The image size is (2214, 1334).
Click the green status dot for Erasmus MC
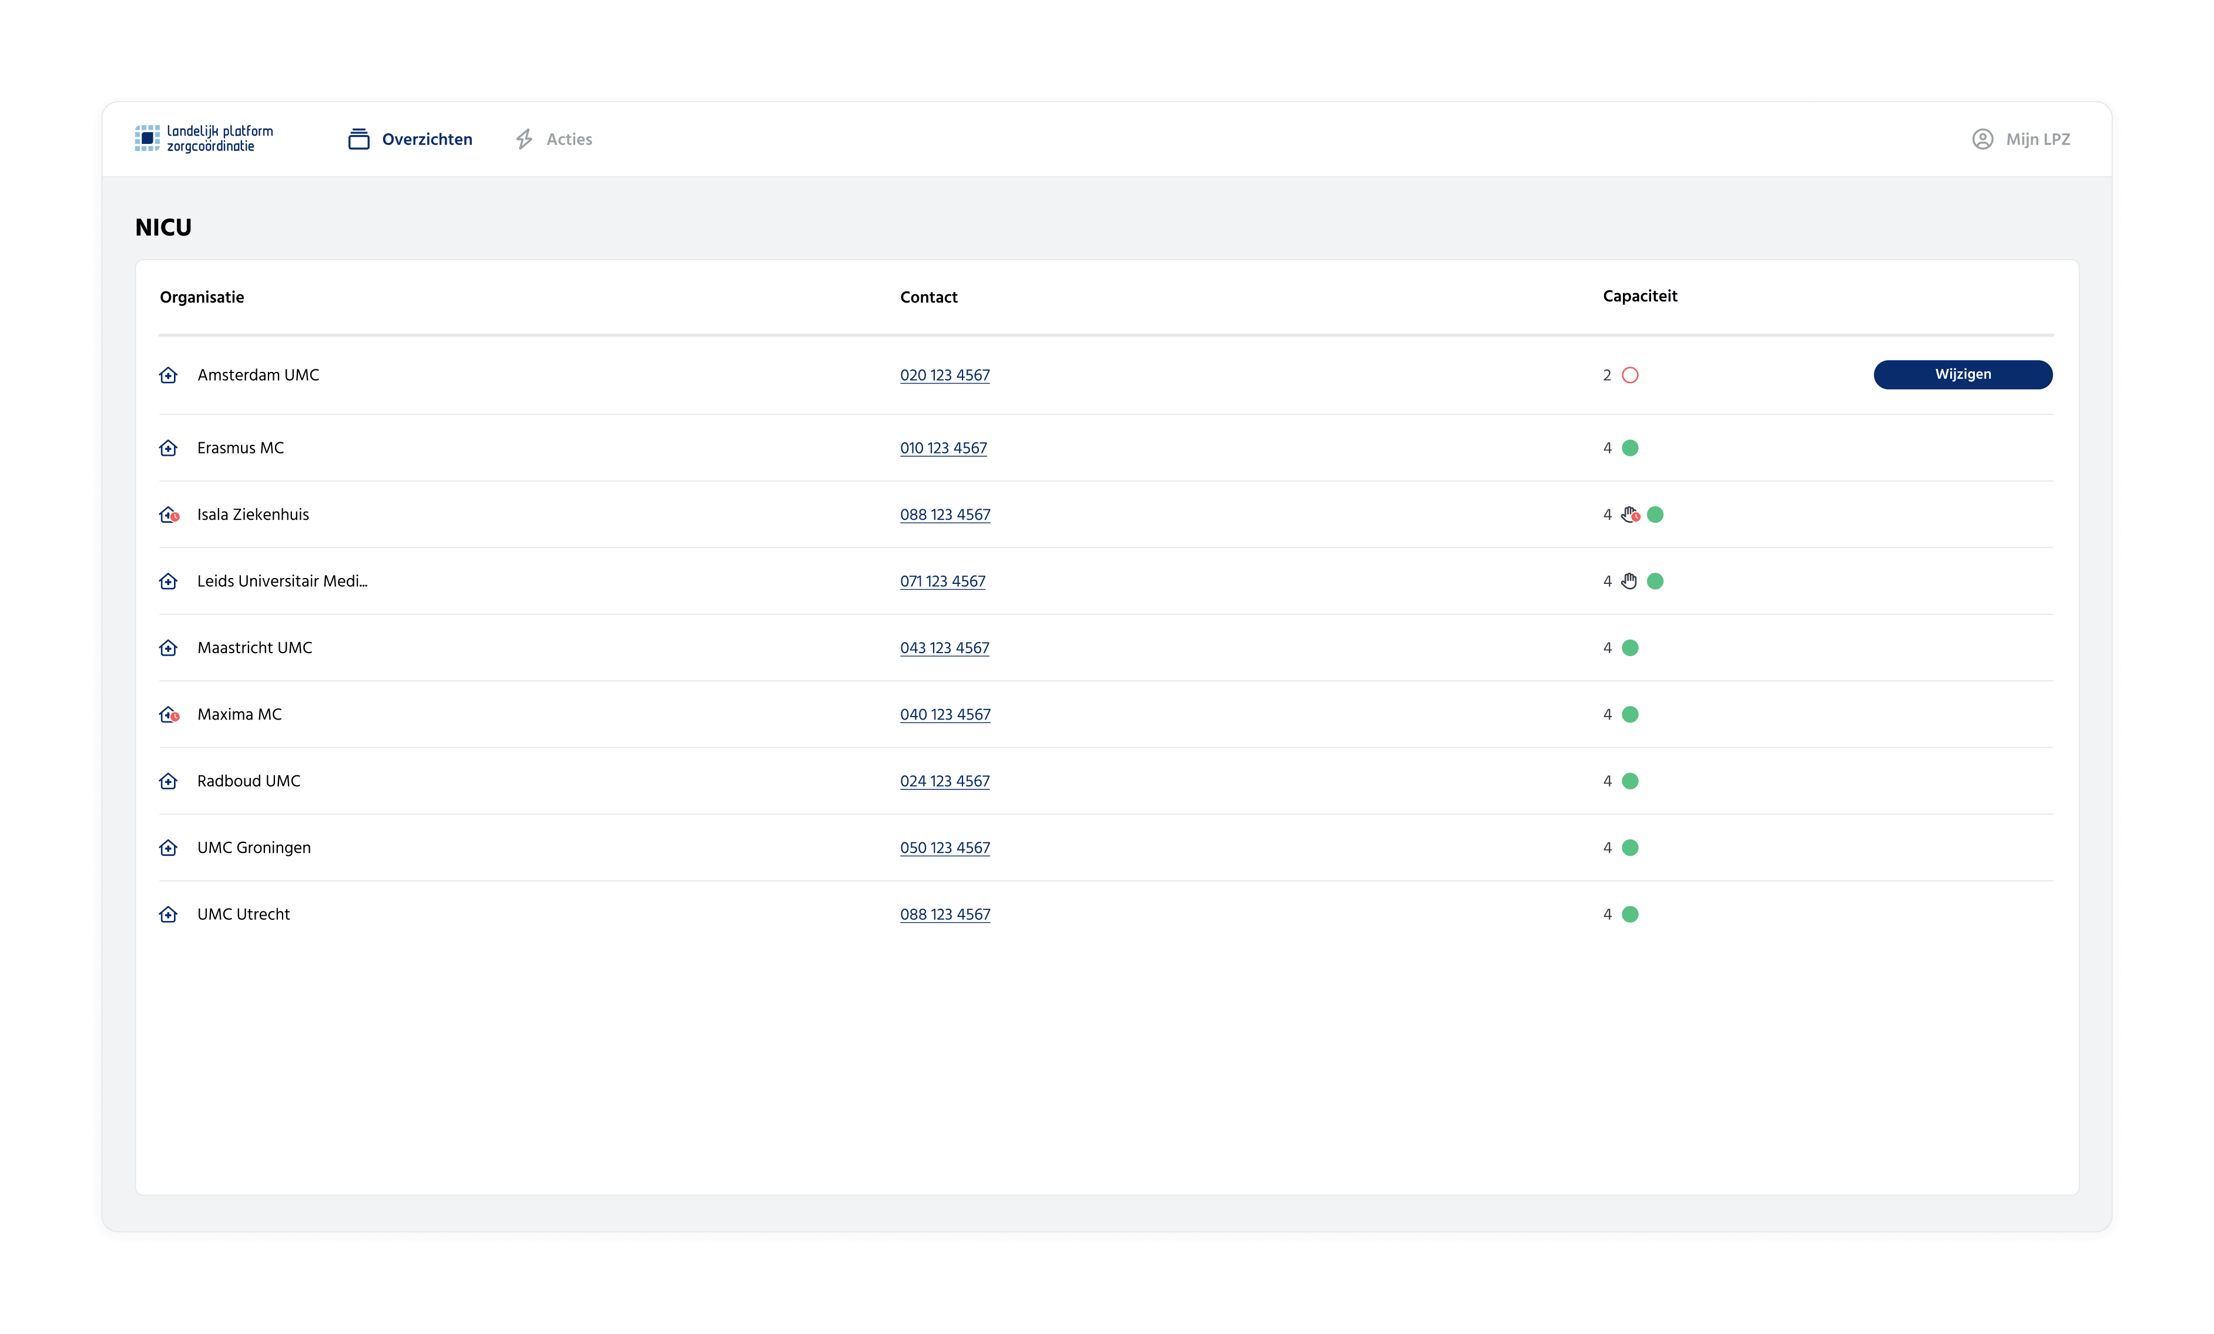(x=1630, y=448)
